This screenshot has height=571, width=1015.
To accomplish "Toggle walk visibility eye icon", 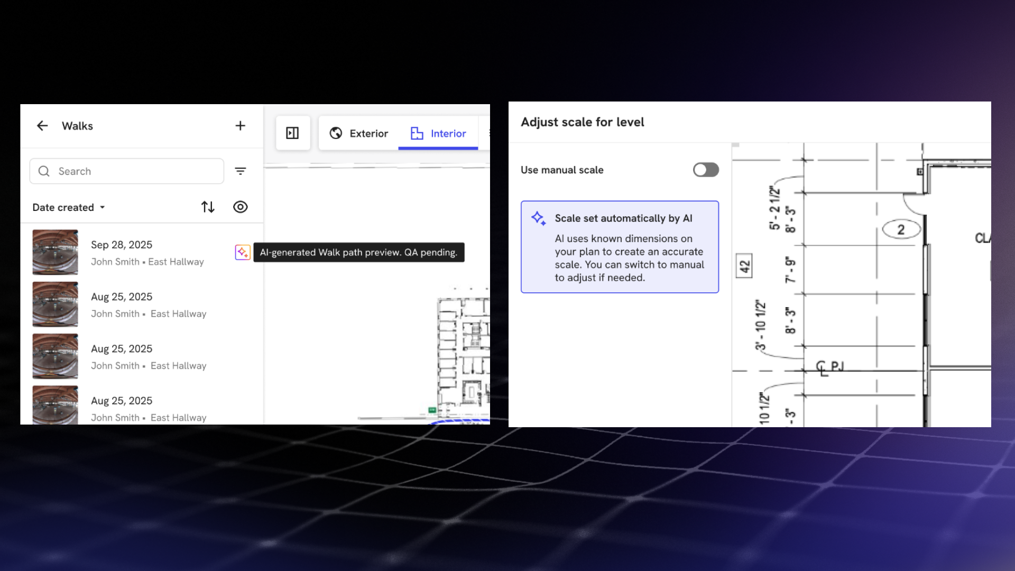I will [240, 207].
